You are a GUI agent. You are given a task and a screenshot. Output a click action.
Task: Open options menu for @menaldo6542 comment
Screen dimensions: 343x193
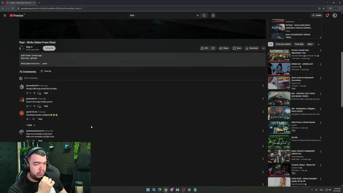[263, 86]
